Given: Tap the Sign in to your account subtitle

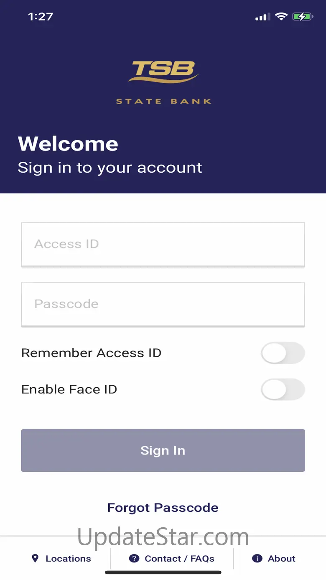Looking at the screenshot, I should [110, 168].
